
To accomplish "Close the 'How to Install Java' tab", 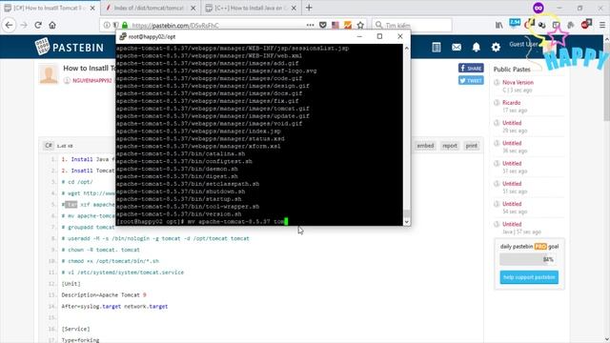I will pos(294,8).
